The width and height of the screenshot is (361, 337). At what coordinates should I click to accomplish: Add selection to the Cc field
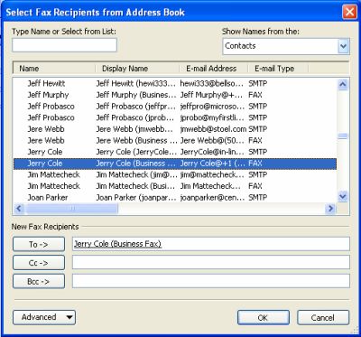coord(39,263)
